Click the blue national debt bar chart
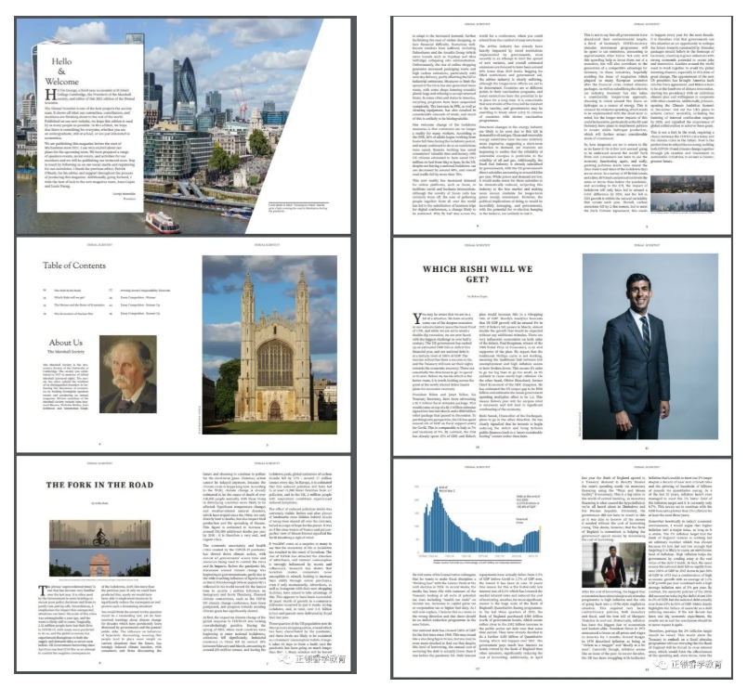This screenshot has width=748, height=688. coord(479,522)
